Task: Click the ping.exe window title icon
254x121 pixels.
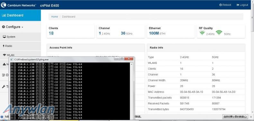Action: [12, 59]
